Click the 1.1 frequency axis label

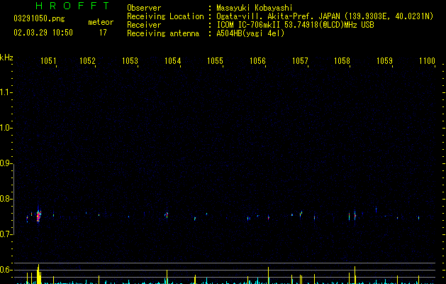pos(6,92)
